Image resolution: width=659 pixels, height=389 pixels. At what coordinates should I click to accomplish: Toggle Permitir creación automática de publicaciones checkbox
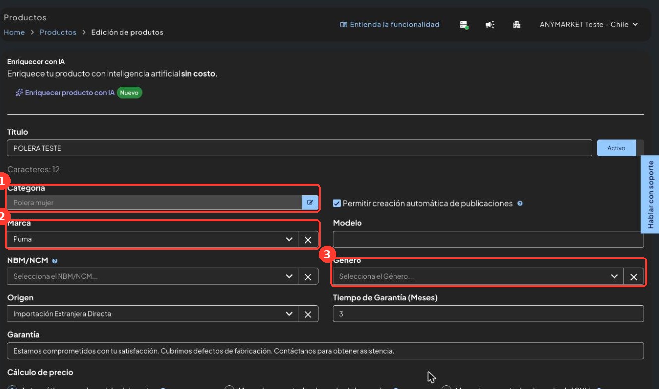337,203
